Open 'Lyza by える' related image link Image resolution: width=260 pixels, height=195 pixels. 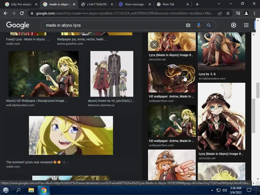tap(207, 74)
